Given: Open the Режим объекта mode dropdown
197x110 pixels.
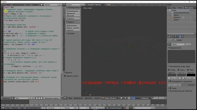Looking at the screenshot, I should click(111, 98).
